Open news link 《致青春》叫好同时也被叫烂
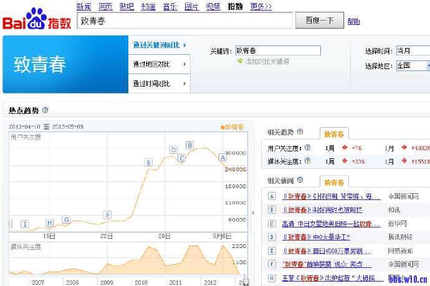This screenshot has height=286, width=430. click(x=322, y=210)
